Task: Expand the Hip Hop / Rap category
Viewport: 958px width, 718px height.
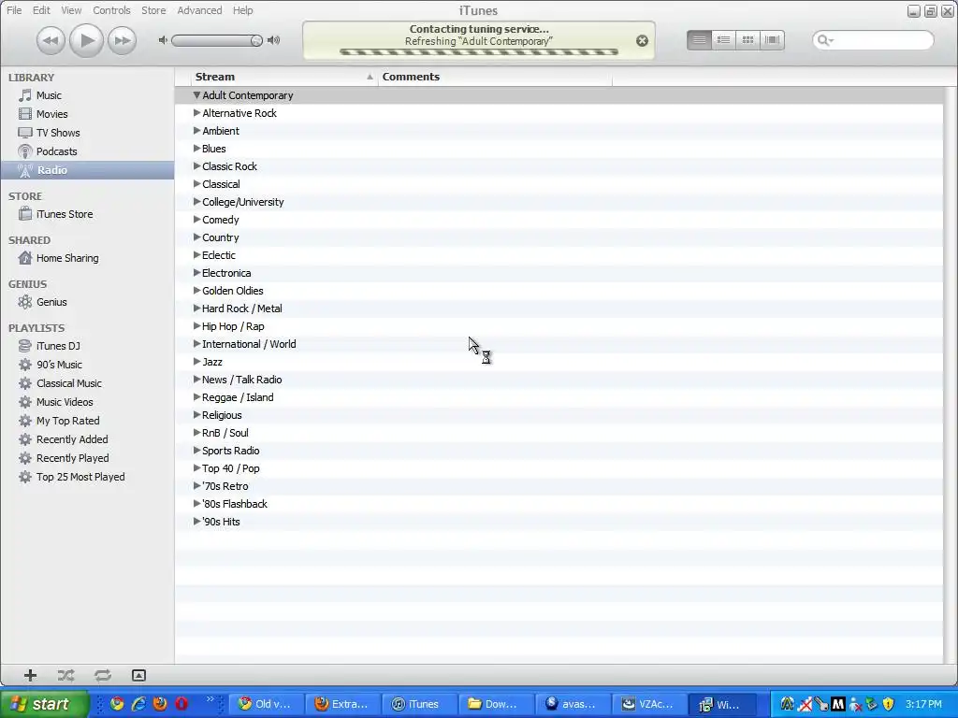Action: [x=196, y=326]
